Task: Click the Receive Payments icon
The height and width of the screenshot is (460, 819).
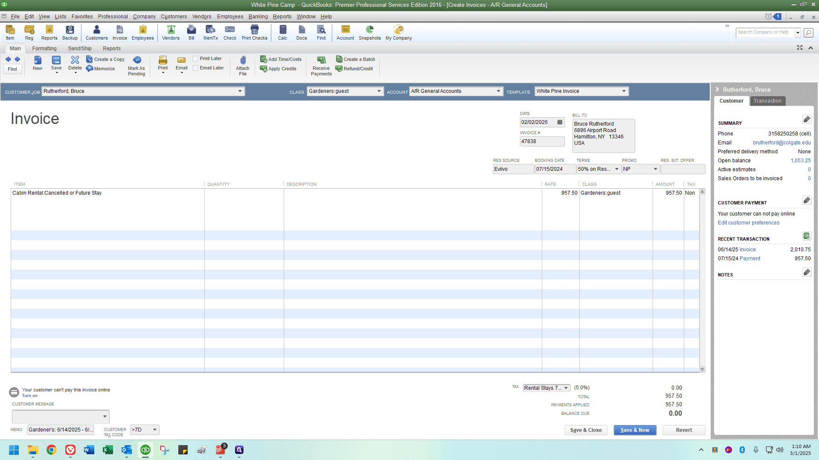Action: tap(321, 66)
